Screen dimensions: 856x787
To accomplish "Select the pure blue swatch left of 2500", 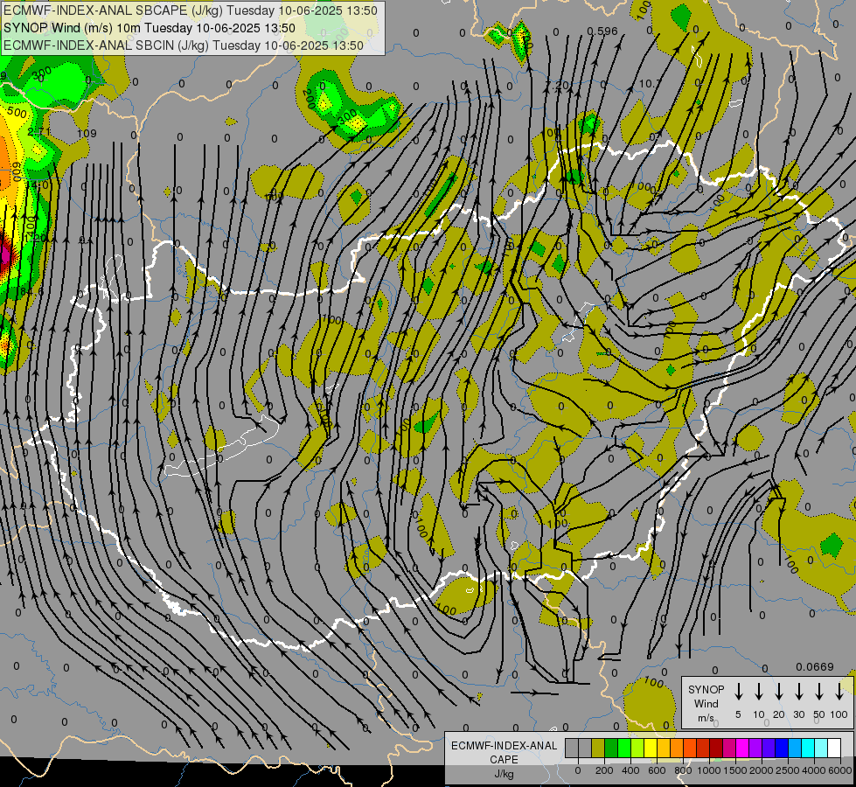I will [782, 748].
